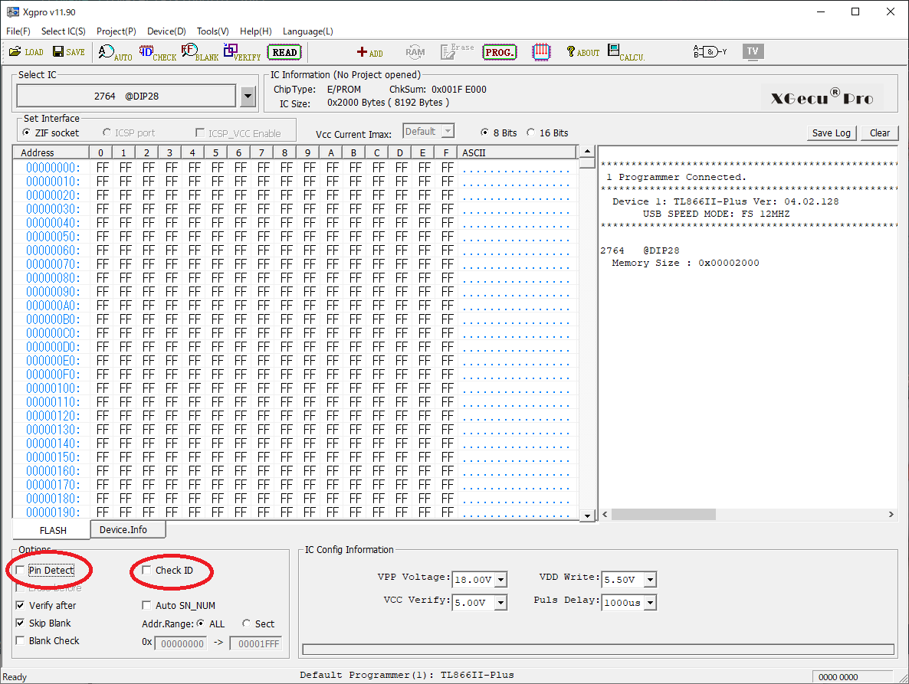This screenshot has width=909, height=684.
Task: Click the end address 00001FFF field
Action: click(256, 643)
